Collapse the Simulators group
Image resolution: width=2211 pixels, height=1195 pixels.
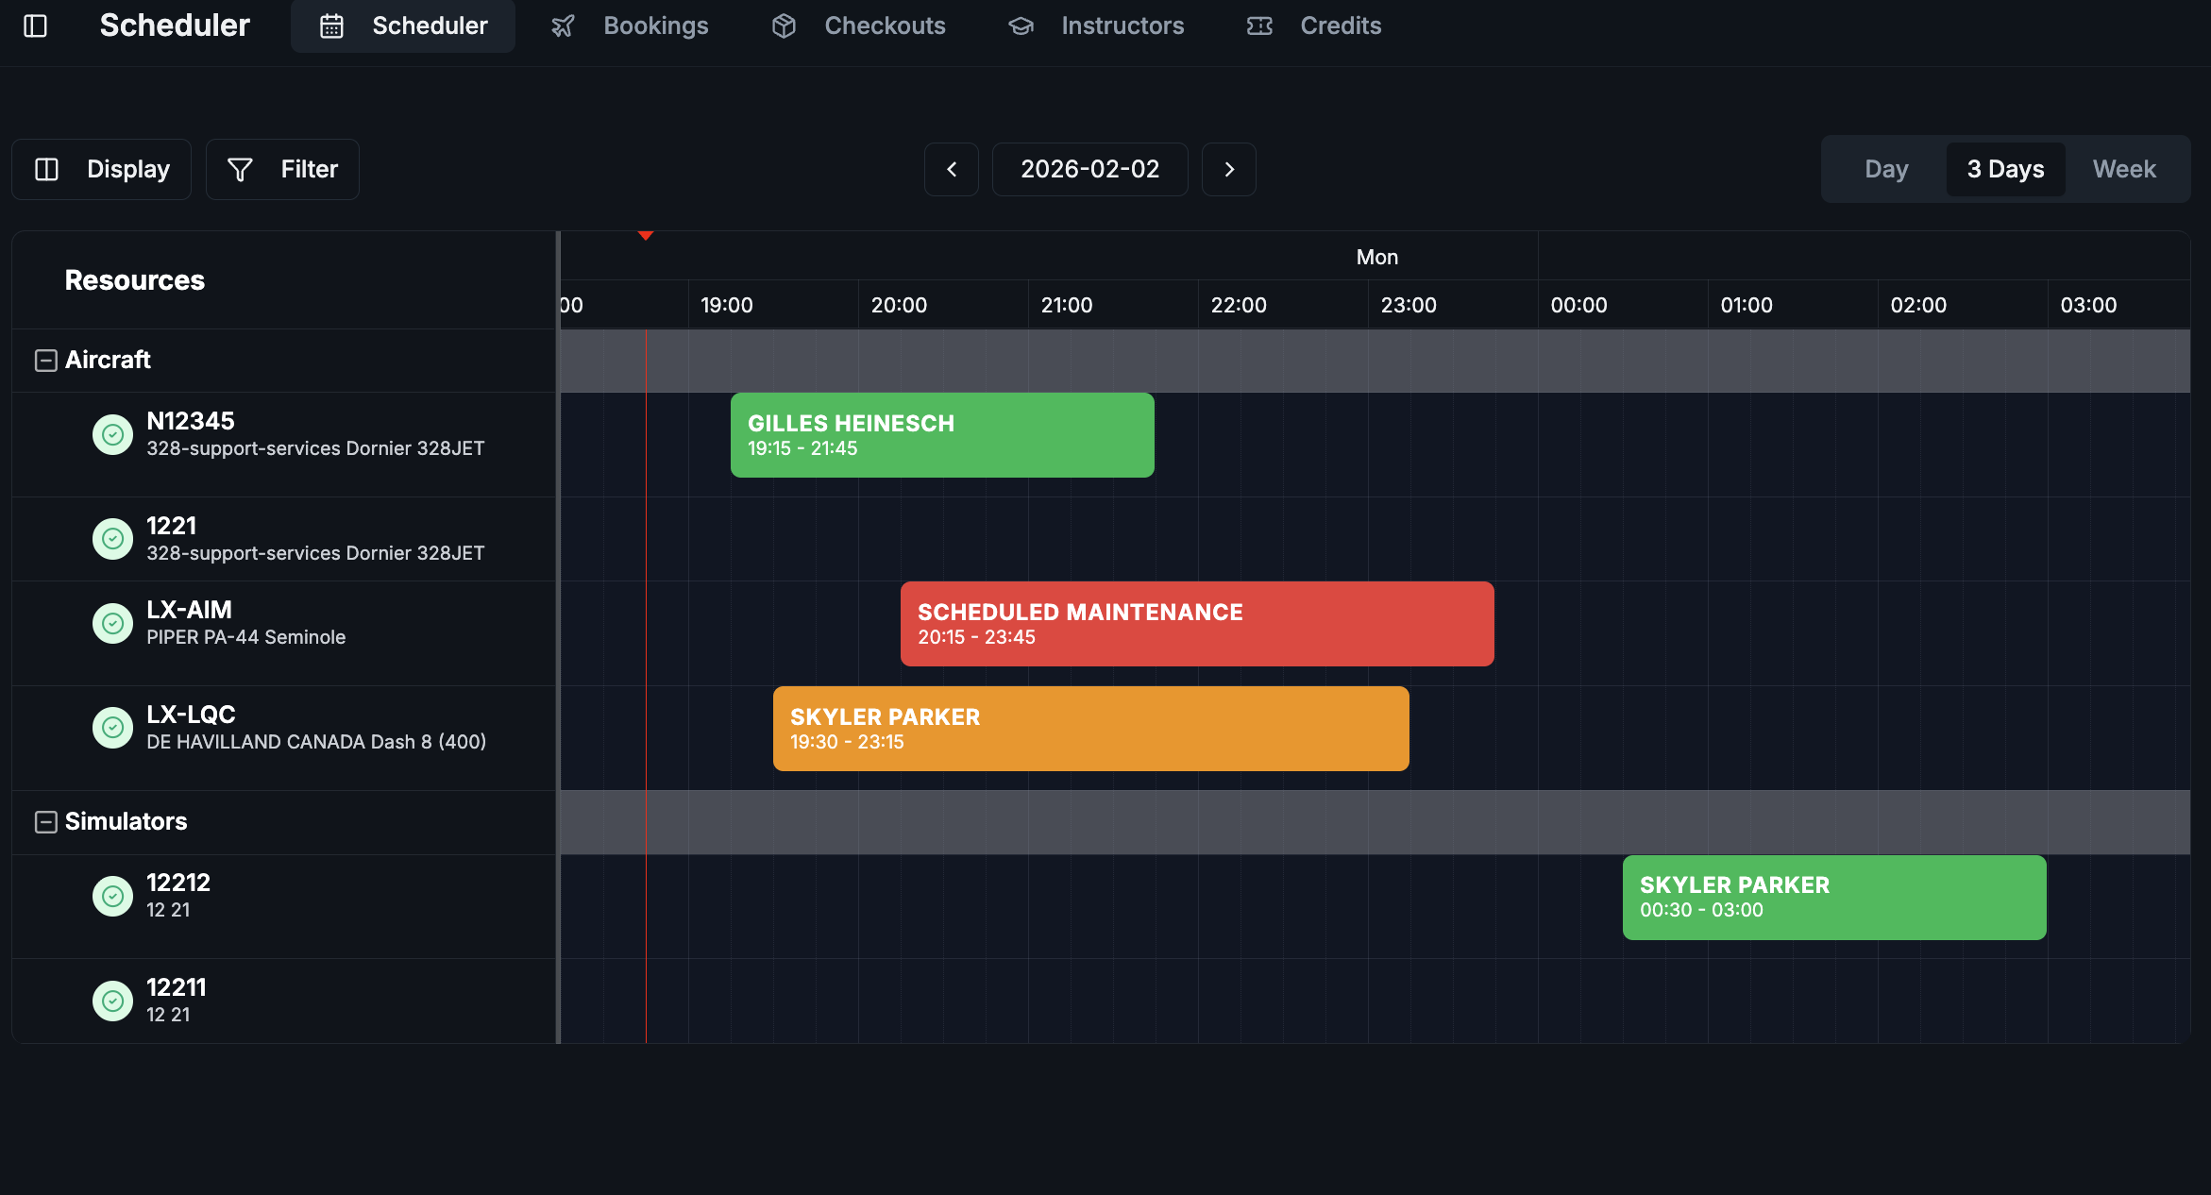click(45, 821)
